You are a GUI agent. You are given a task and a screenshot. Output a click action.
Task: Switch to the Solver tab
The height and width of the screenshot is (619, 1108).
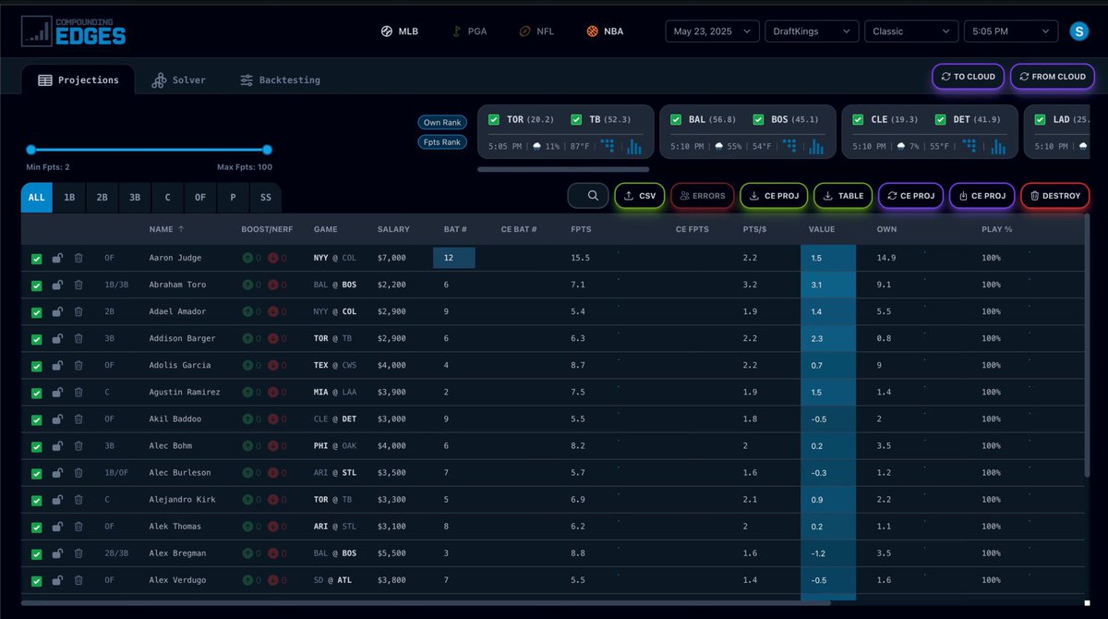click(178, 79)
